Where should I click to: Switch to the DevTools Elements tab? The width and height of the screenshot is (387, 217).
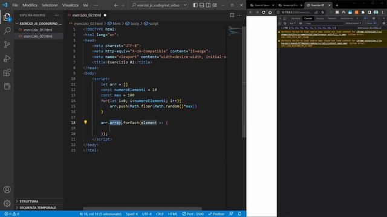296,19
